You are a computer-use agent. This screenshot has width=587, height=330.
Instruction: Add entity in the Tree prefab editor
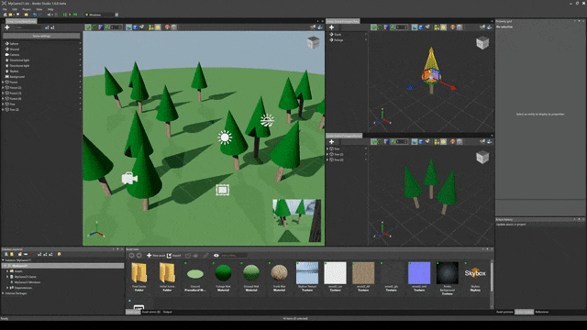click(331, 27)
